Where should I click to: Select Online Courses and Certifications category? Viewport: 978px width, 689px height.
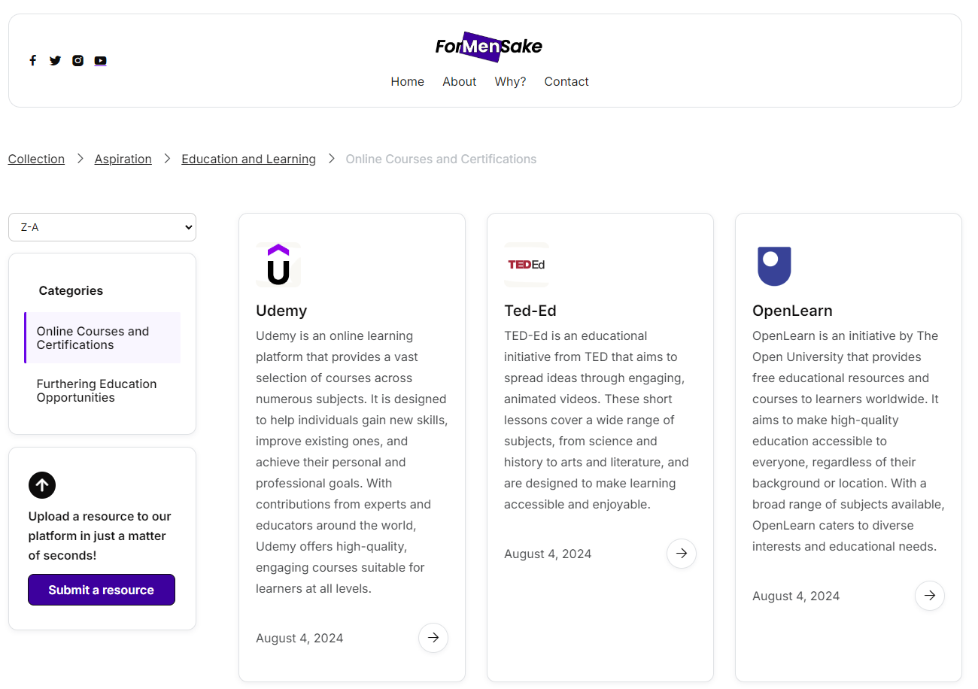click(102, 338)
